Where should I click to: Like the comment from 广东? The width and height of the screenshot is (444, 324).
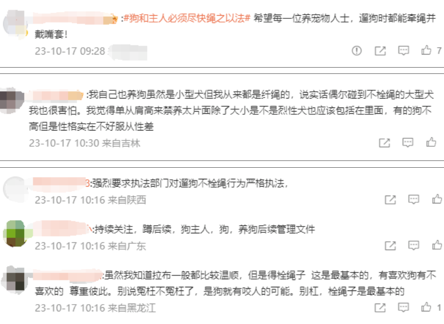point(437,245)
